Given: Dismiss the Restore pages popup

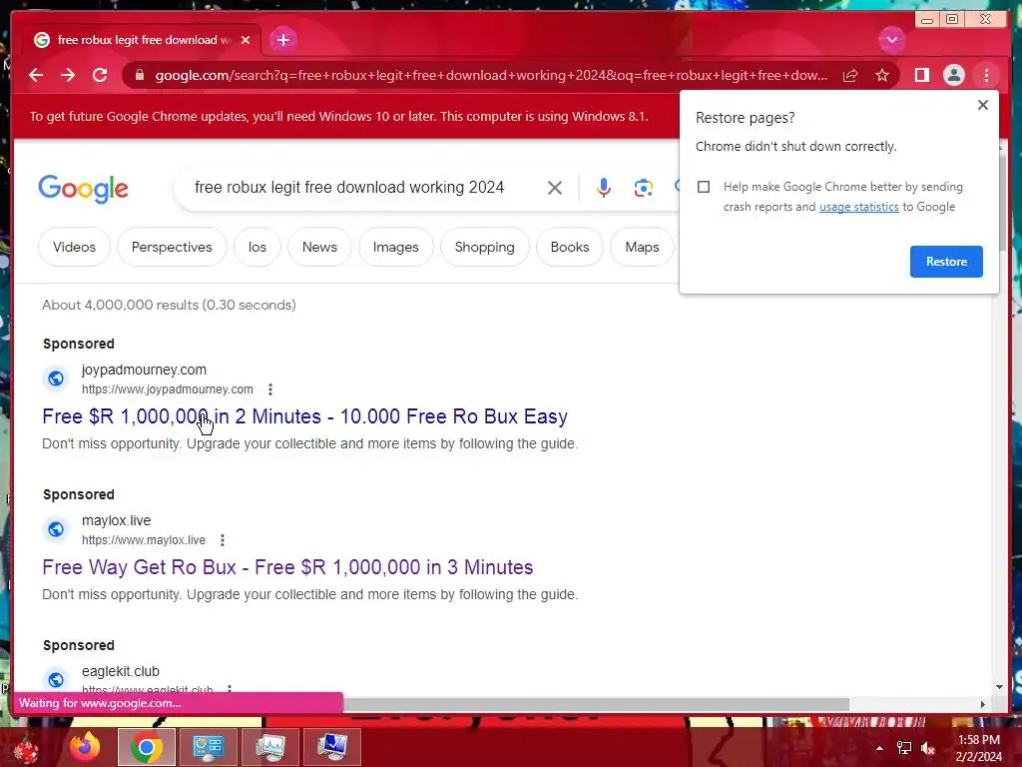Looking at the screenshot, I should pyautogui.click(x=983, y=105).
